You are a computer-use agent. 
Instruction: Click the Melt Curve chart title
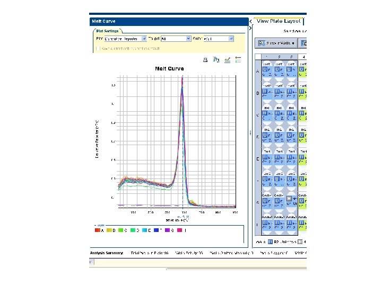[169, 68]
